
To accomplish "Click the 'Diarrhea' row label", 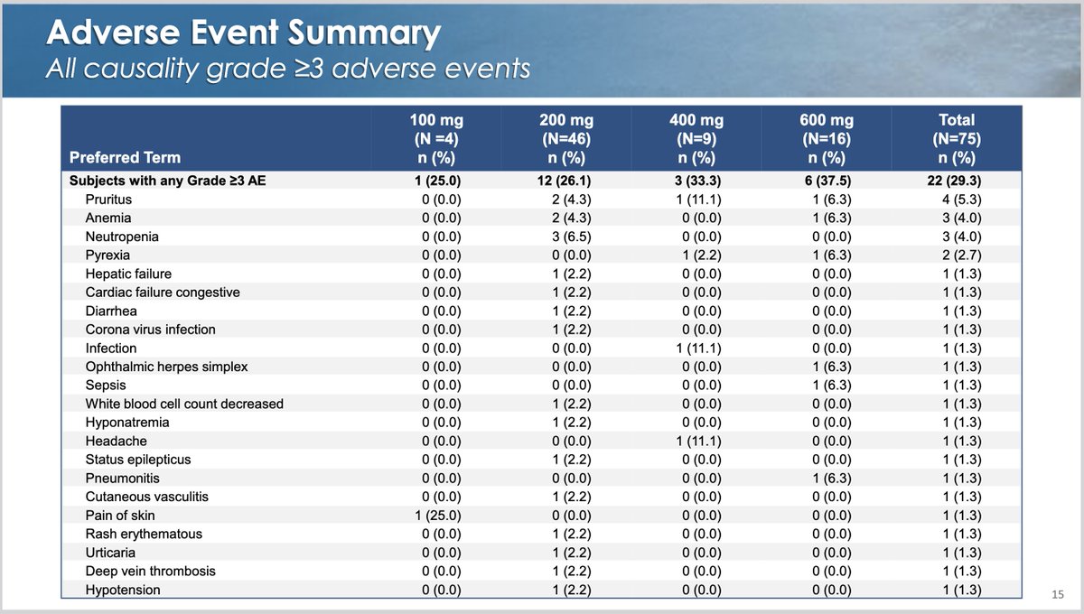I will [112, 311].
